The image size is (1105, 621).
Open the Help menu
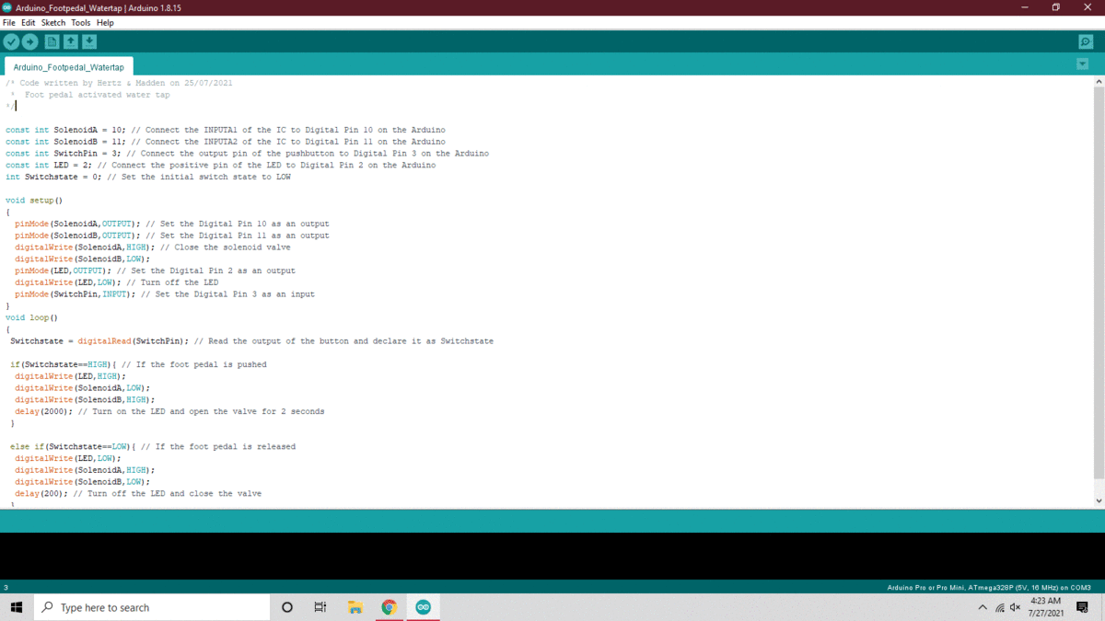coord(105,22)
